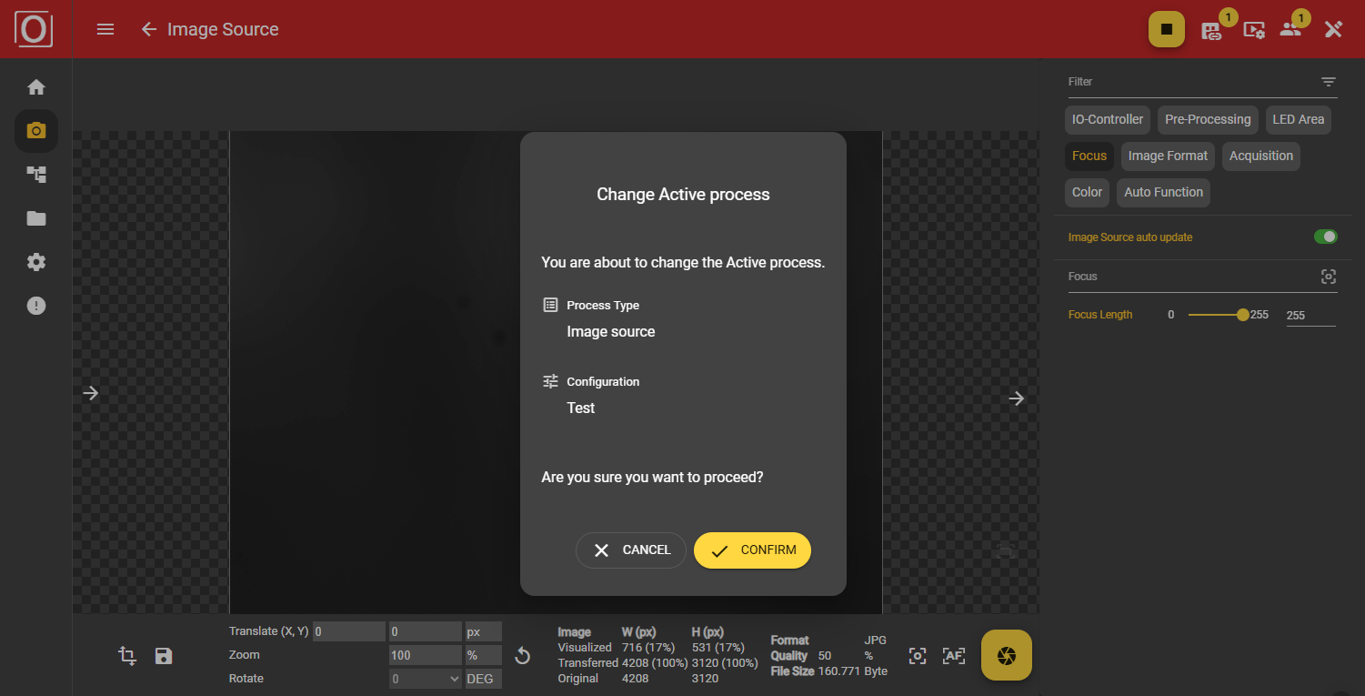The width and height of the screenshot is (1365, 696).
Task: Confirm the Change Active process dialog
Action: (752, 550)
